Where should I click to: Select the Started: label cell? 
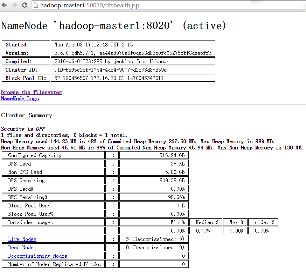click(26, 44)
